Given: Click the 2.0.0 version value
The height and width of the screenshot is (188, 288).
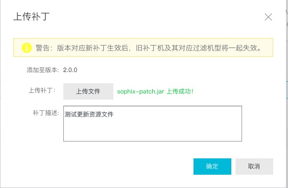Looking at the screenshot, I should pos(70,70).
